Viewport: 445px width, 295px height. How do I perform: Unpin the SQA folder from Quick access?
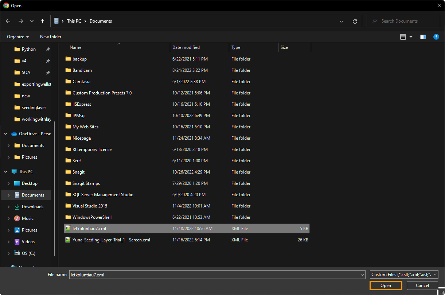(x=48, y=73)
